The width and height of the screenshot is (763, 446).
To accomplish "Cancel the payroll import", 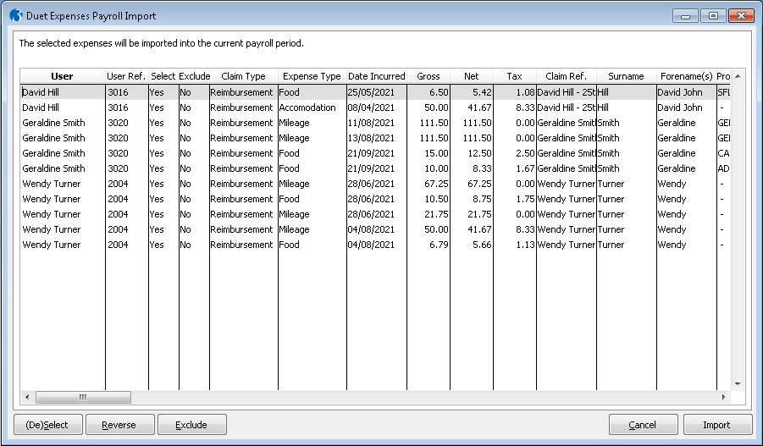I will pos(643,425).
